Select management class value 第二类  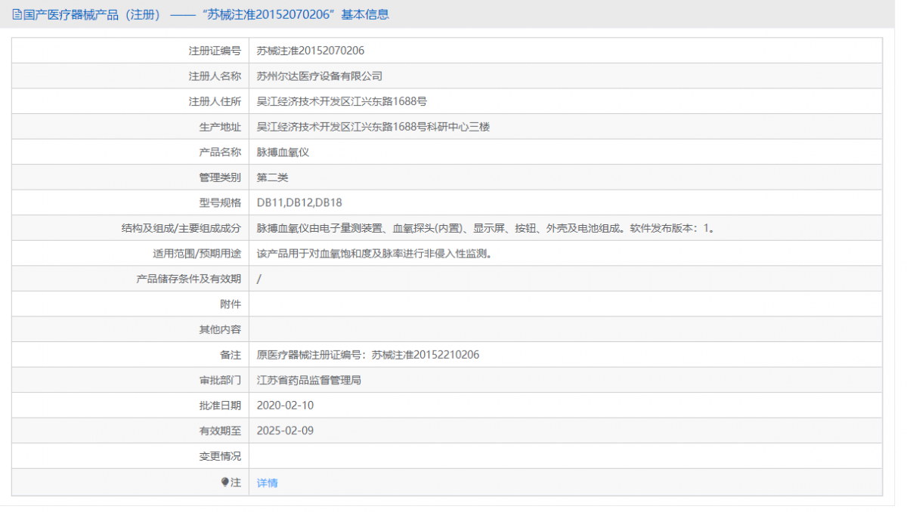tap(273, 177)
